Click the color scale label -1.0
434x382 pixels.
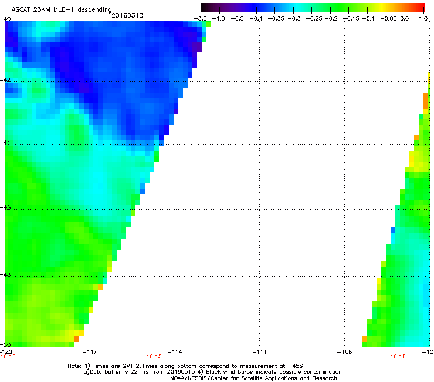(218, 19)
